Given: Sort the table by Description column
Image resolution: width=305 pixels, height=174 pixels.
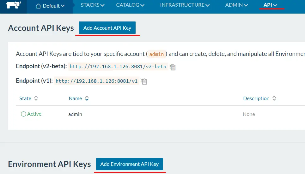Looking at the screenshot, I should (x=259, y=99).
